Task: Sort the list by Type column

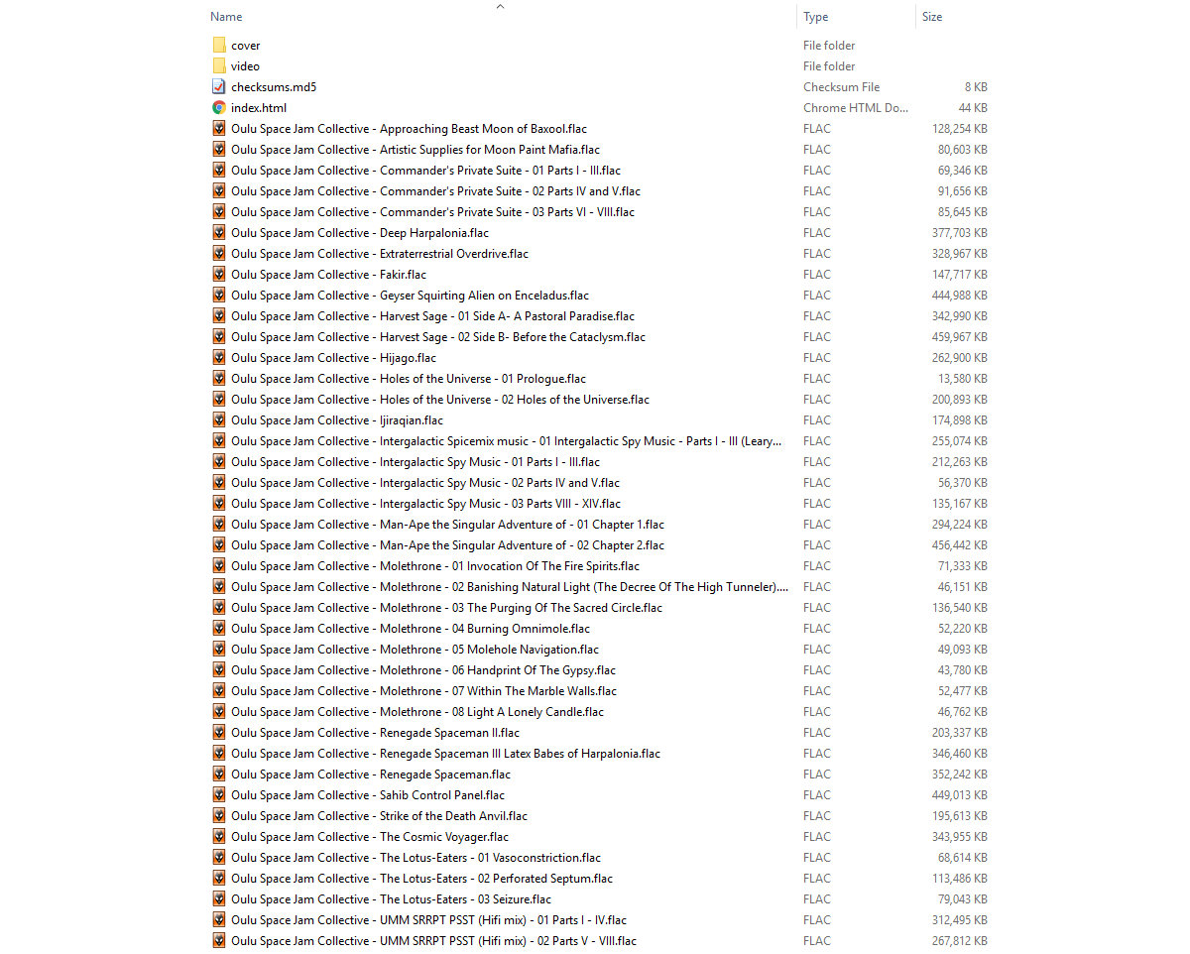Action: point(816,17)
